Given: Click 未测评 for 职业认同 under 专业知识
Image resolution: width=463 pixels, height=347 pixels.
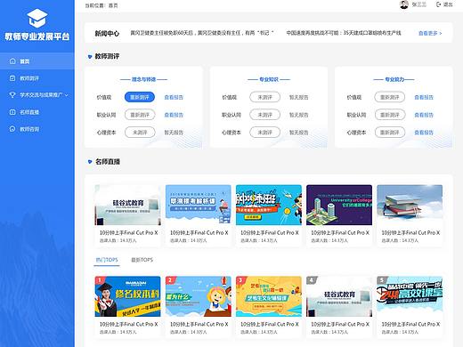Looking at the screenshot, I should tap(264, 115).
